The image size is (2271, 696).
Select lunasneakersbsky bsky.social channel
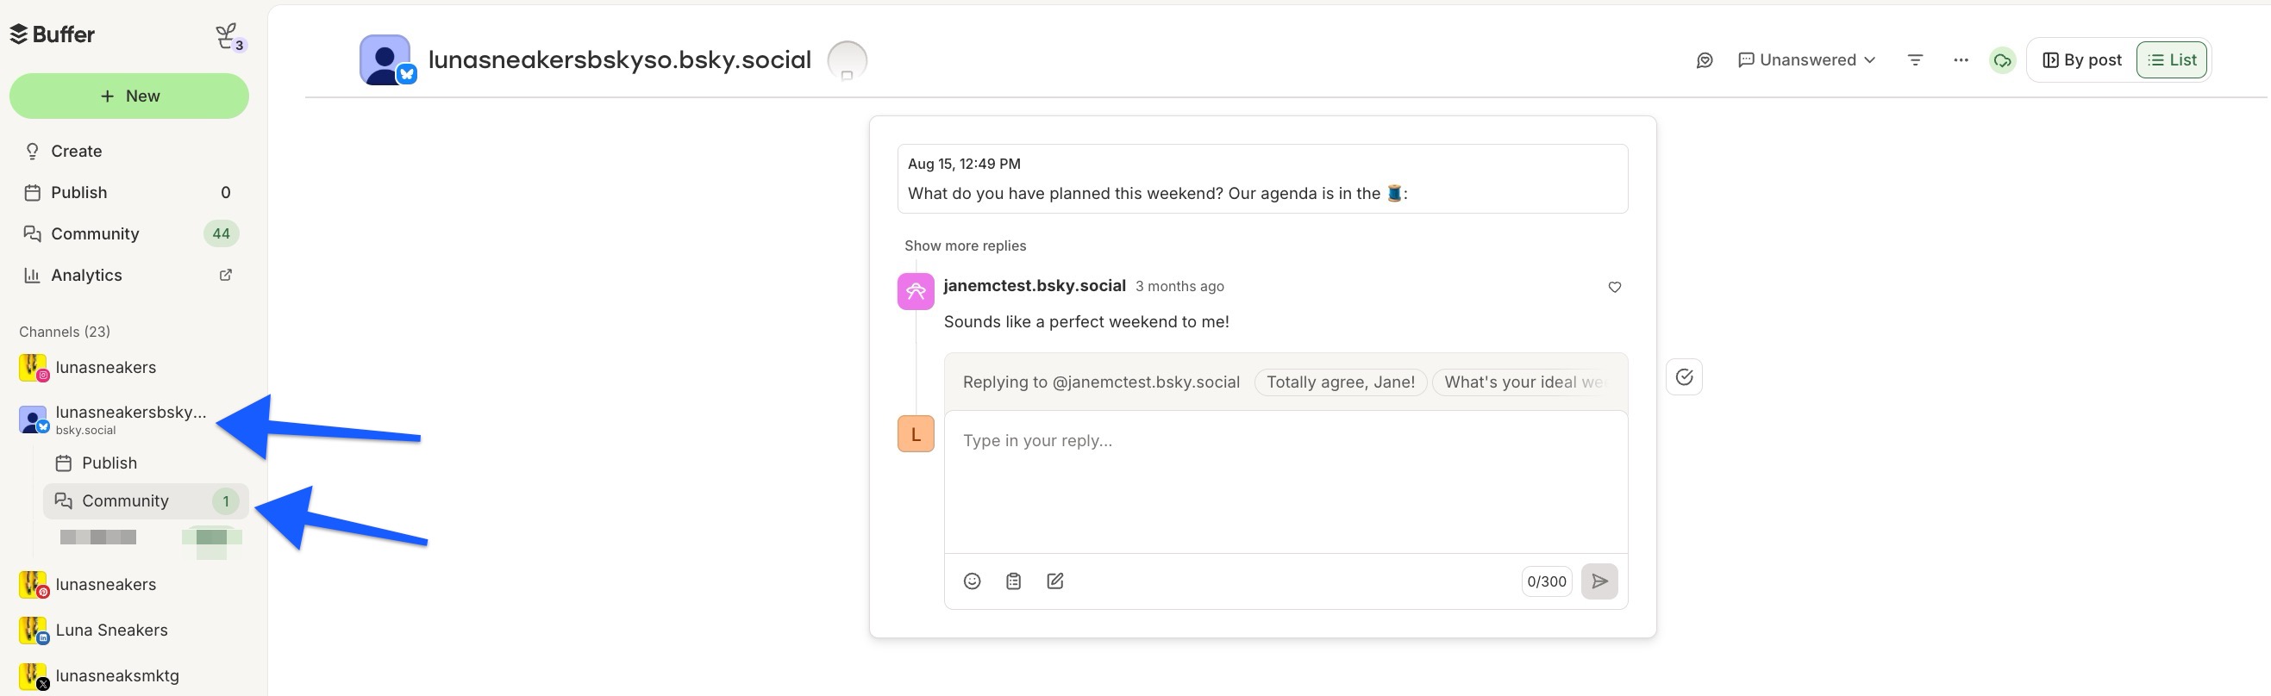pos(128,419)
